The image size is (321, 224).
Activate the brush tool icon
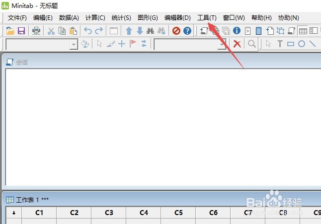(111, 44)
